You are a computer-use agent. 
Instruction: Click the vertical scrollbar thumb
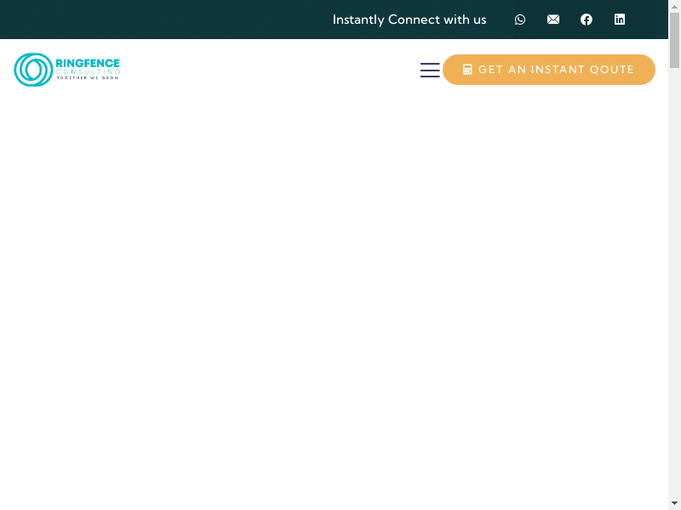[674, 42]
